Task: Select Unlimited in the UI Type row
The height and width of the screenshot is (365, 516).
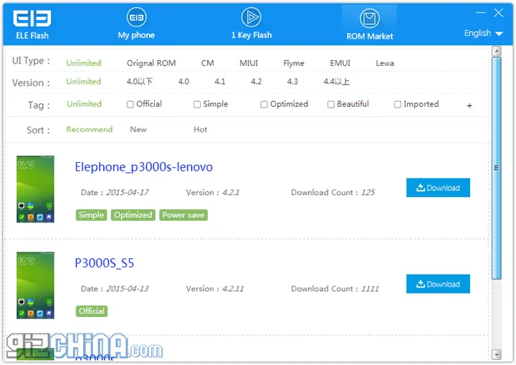Action: 84,63
